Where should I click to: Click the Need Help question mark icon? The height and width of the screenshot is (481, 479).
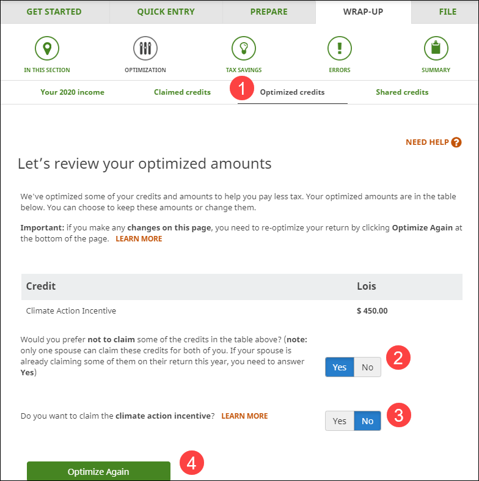click(456, 142)
